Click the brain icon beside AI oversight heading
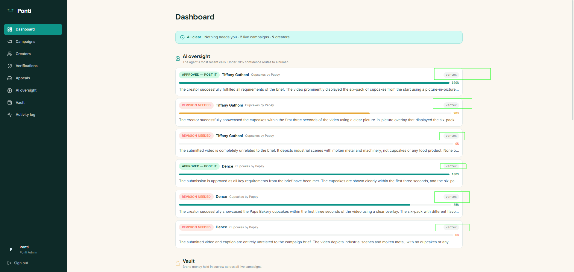The width and height of the screenshot is (574, 272). click(x=178, y=58)
